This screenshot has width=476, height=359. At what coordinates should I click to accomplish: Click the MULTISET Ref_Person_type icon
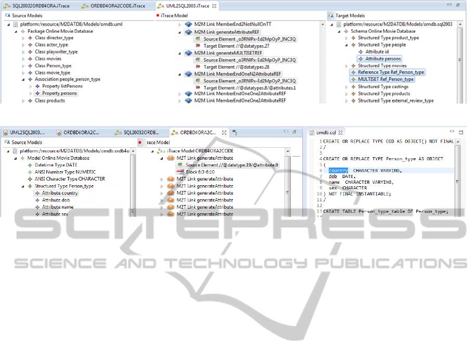tap(353, 80)
